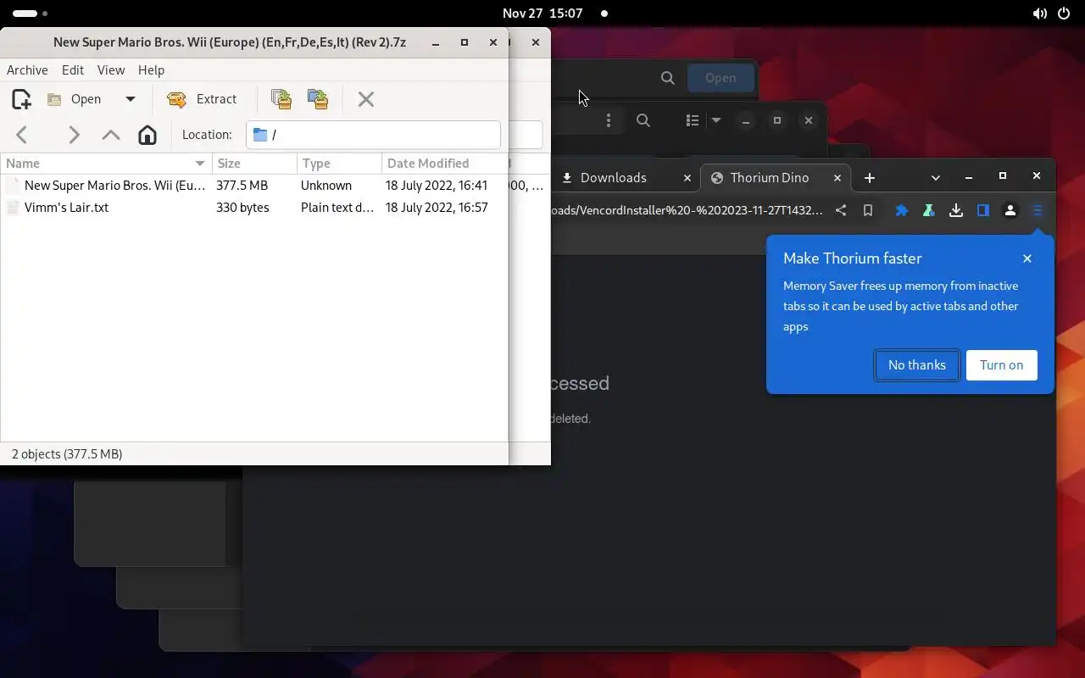Click the stop operation X icon

click(x=366, y=99)
